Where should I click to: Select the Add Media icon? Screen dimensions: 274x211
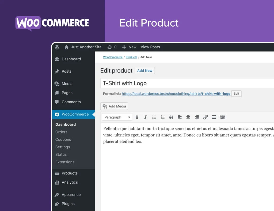[x=114, y=106]
